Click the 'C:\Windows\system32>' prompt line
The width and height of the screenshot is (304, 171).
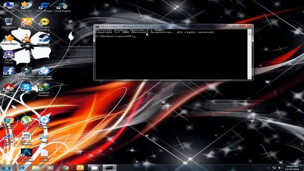[115, 36]
